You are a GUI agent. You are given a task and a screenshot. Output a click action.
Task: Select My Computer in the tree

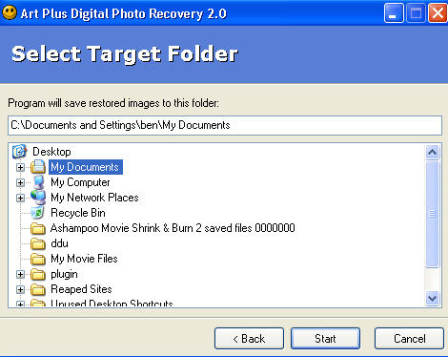click(x=80, y=182)
